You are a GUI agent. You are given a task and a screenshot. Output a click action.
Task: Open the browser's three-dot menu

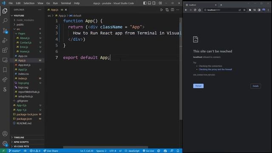pos(268,10)
